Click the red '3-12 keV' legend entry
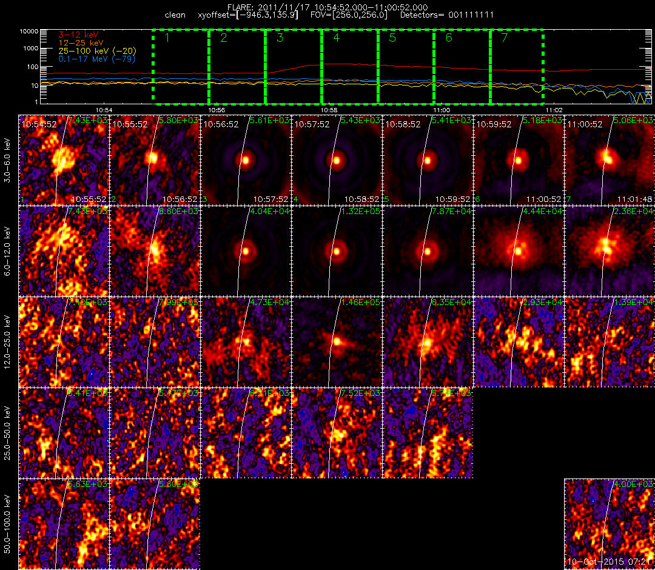655x570 pixels. (x=78, y=35)
